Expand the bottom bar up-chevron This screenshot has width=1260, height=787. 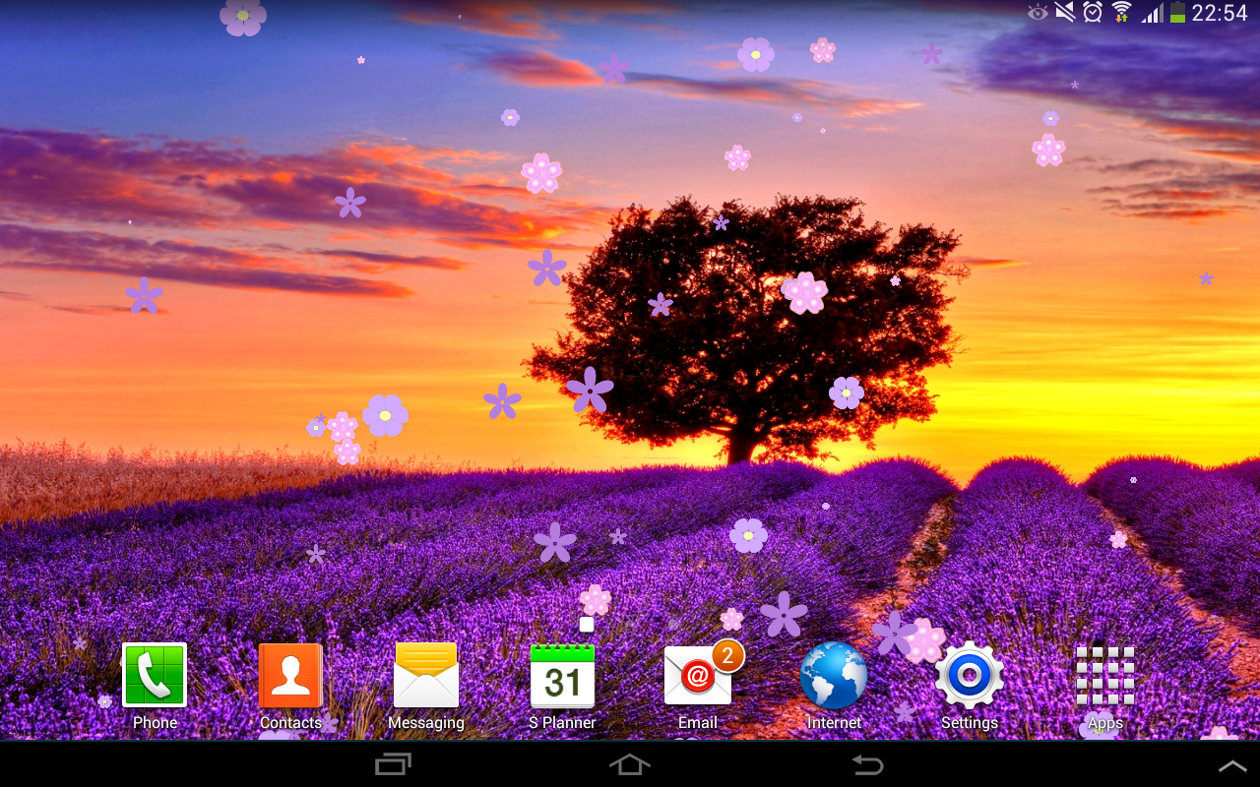1232,765
